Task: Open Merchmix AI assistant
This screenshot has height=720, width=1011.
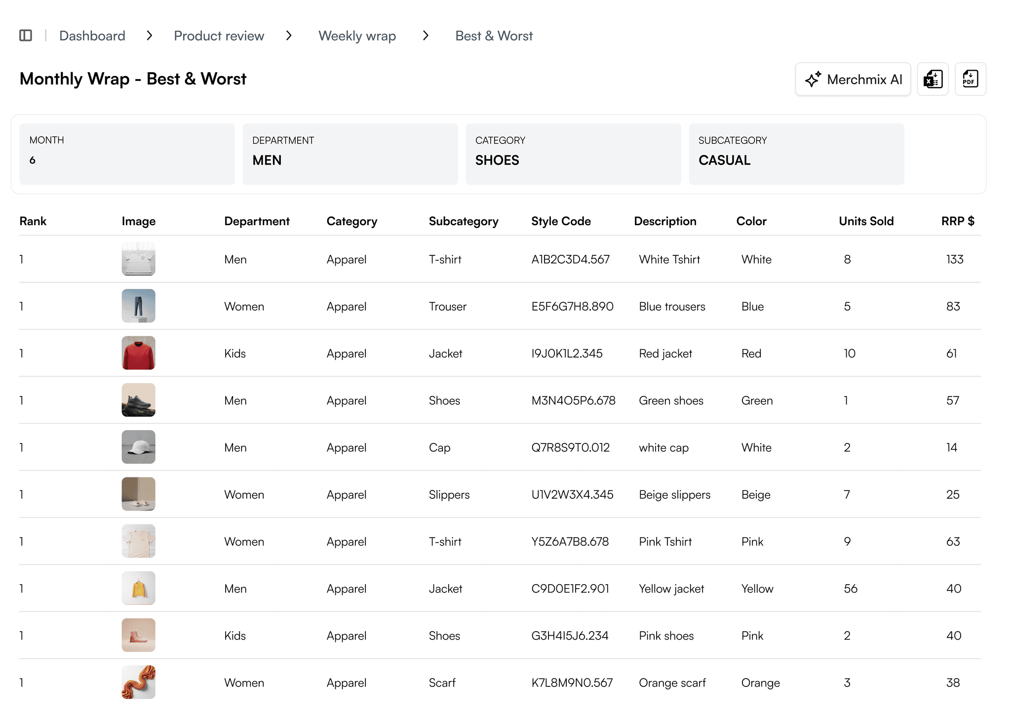Action: coord(853,79)
